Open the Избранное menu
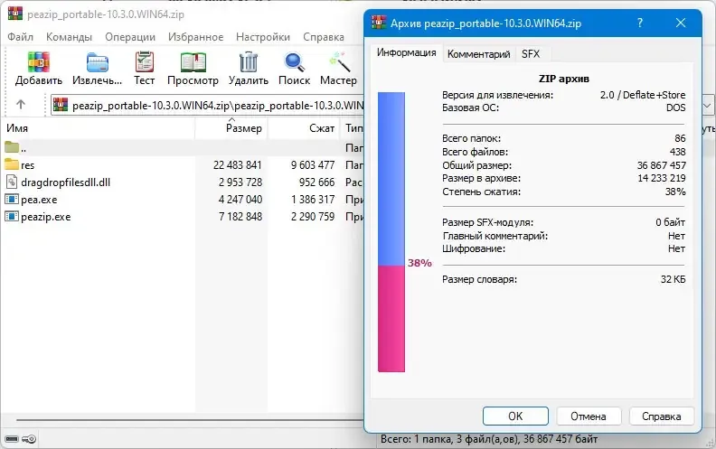Image resolution: width=716 pixels, height=449 pixels. point(195,37)
